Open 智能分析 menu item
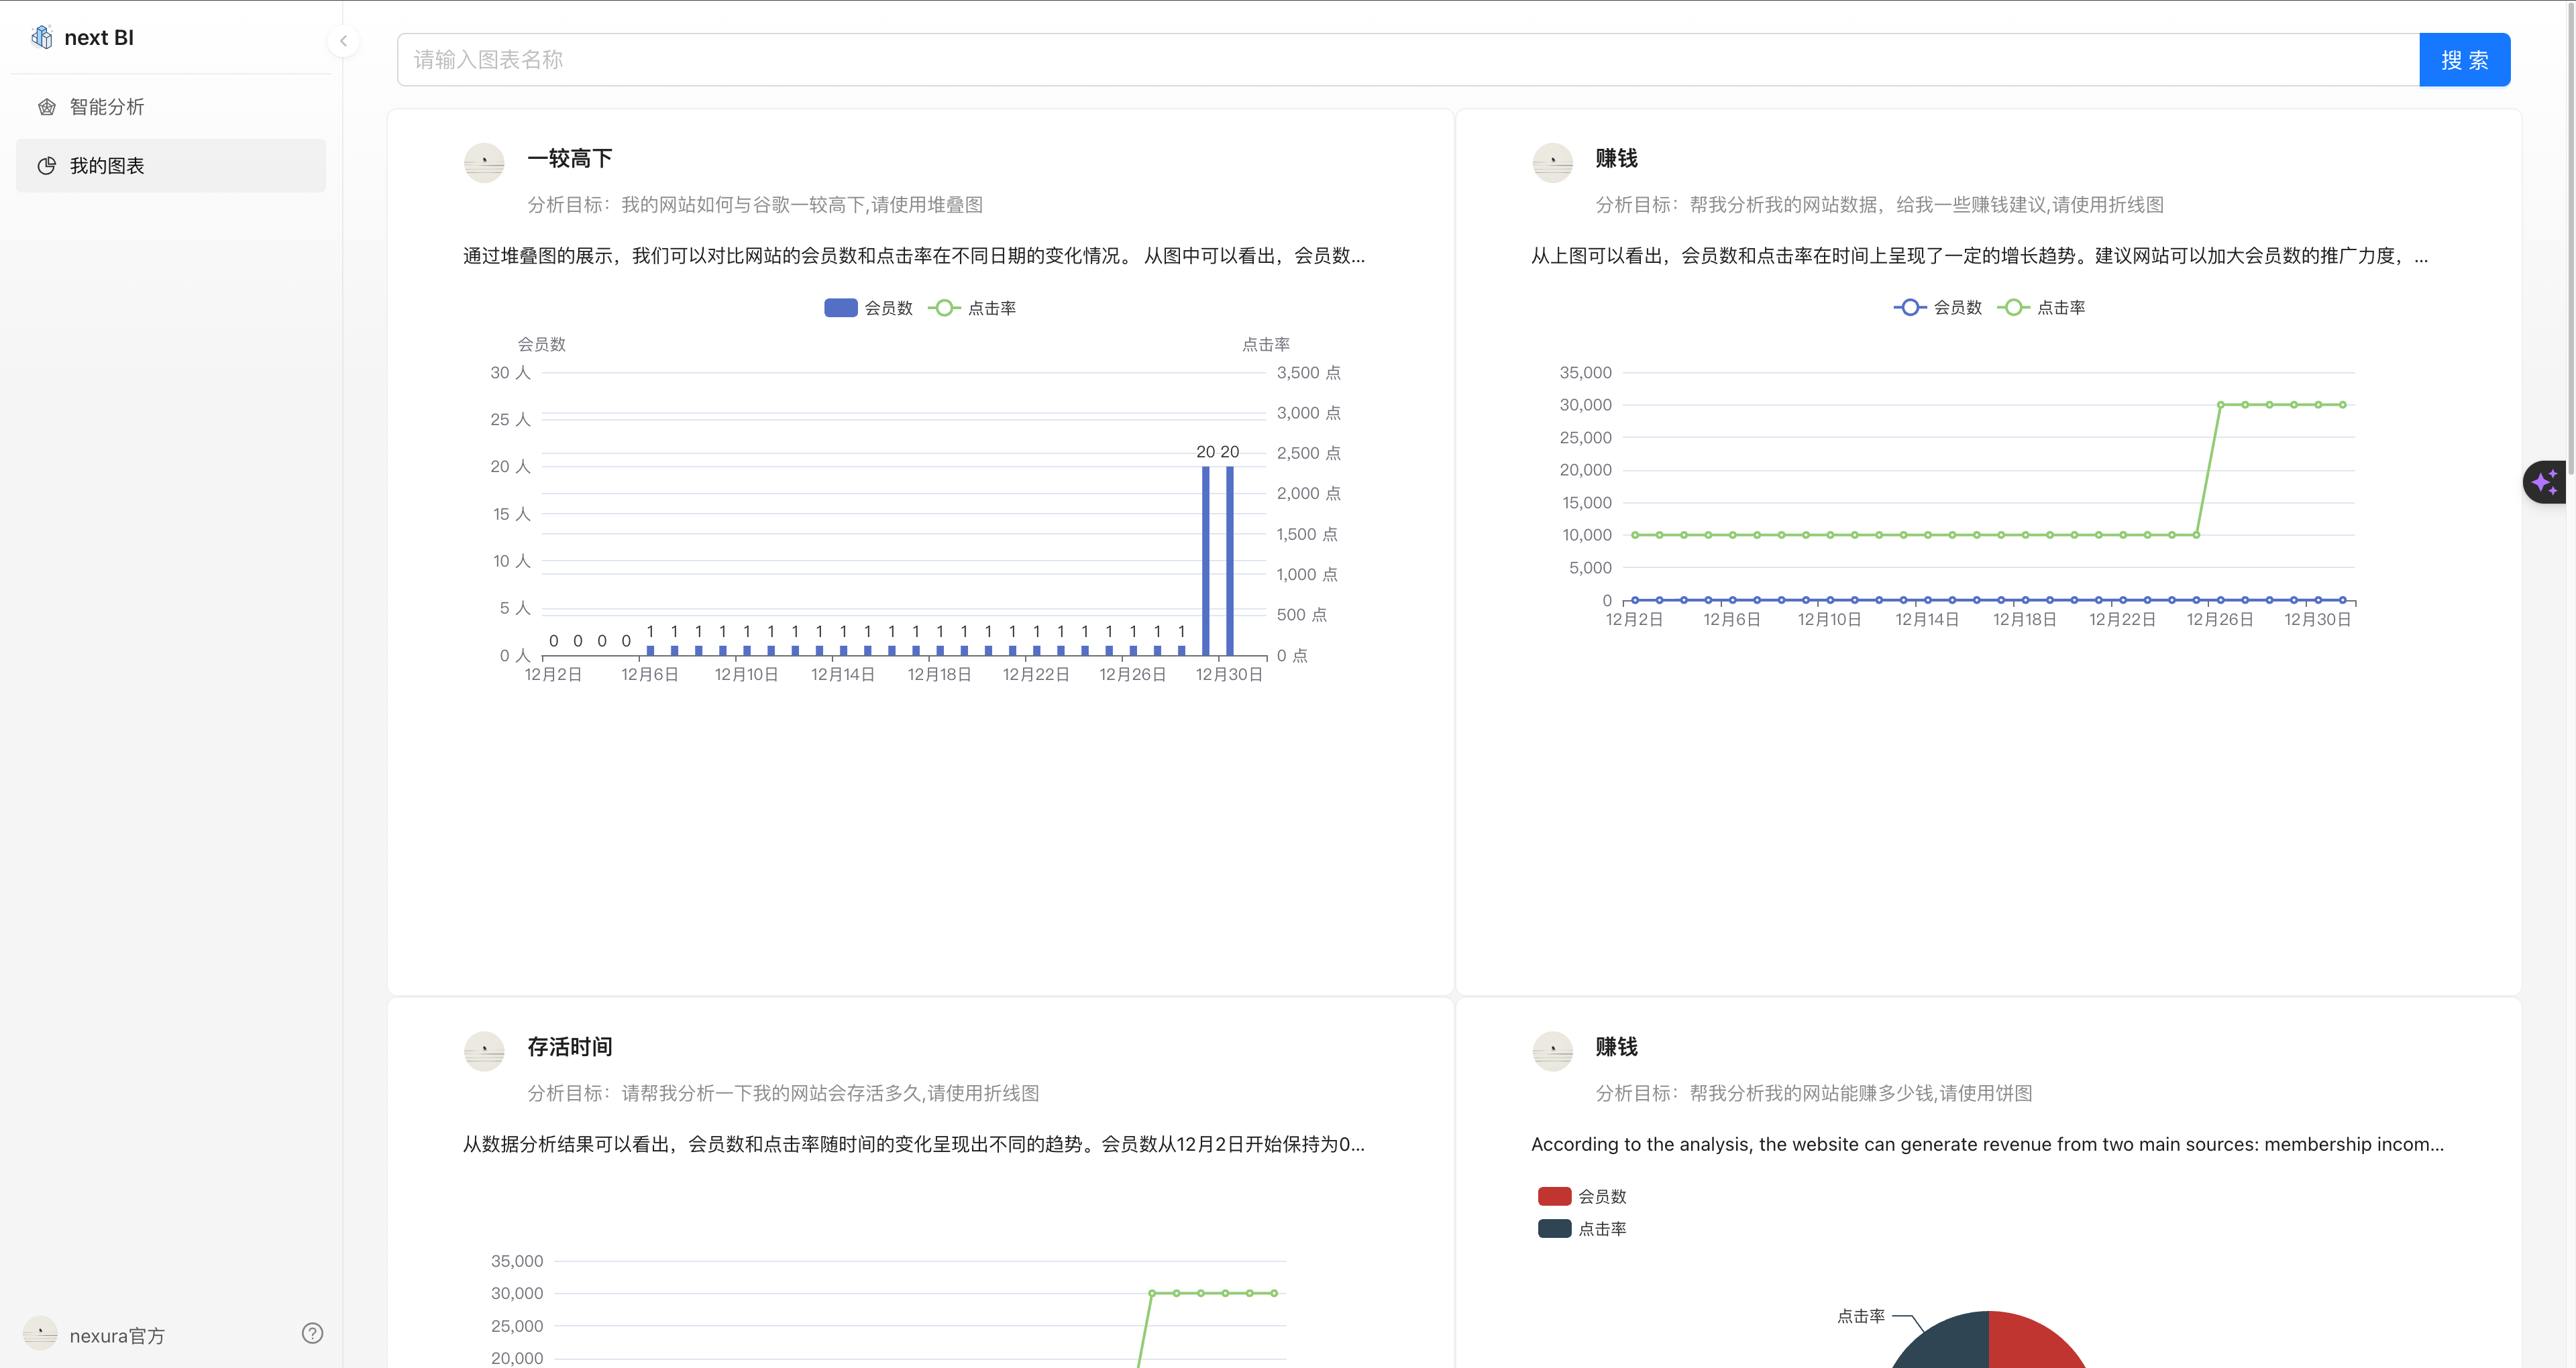The image size is (2576, 1368). (106, 107)
